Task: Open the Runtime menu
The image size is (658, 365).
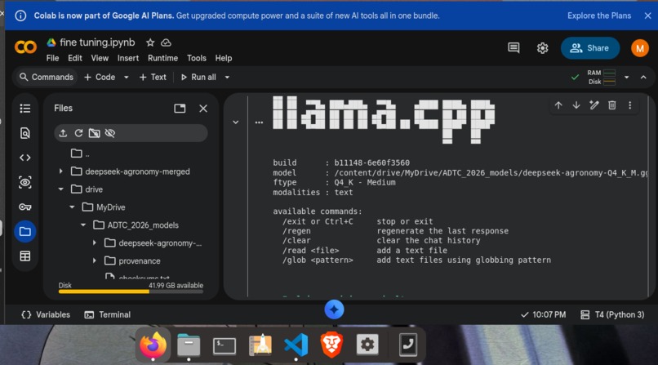Action: (x=162, y=58)
